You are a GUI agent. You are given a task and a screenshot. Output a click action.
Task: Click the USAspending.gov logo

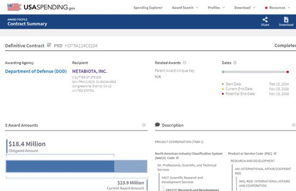pos(41,7)
